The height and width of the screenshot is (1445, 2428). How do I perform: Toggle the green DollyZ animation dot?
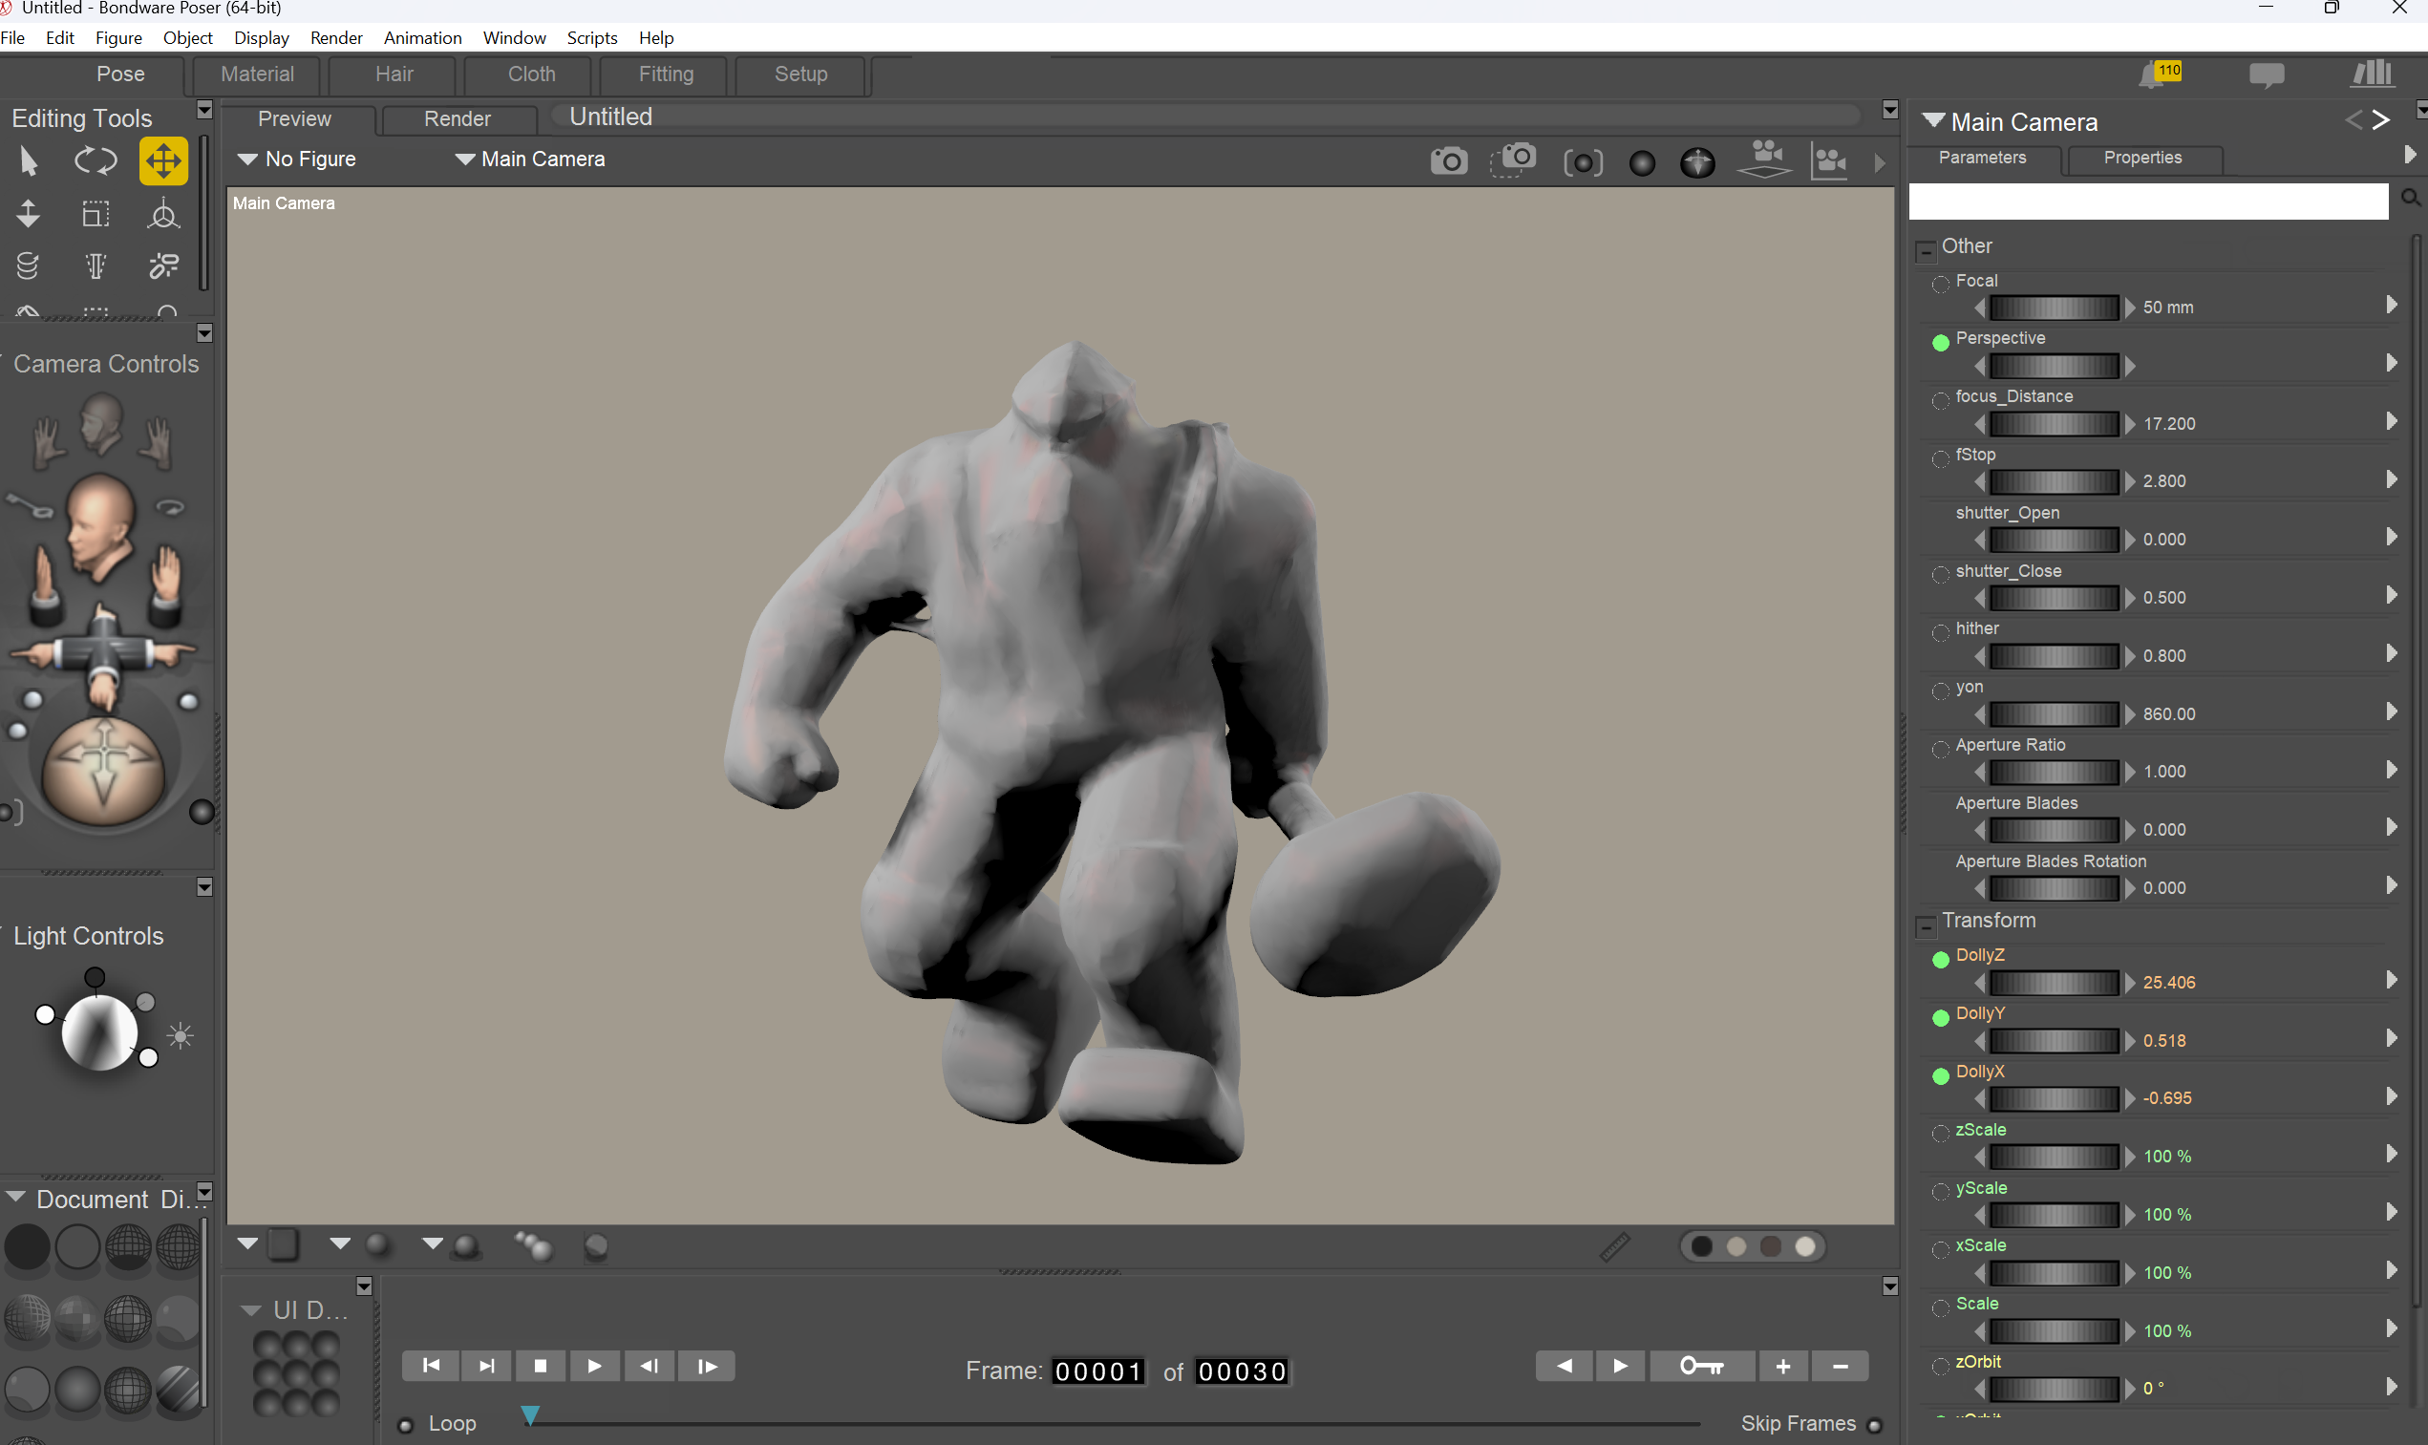point(1940,959)
